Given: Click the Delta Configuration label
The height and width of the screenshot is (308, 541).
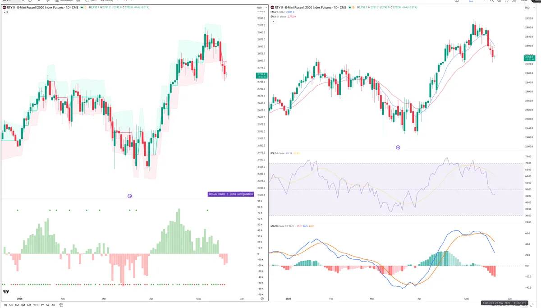Looking at the screenshot, I should point(241,194).
